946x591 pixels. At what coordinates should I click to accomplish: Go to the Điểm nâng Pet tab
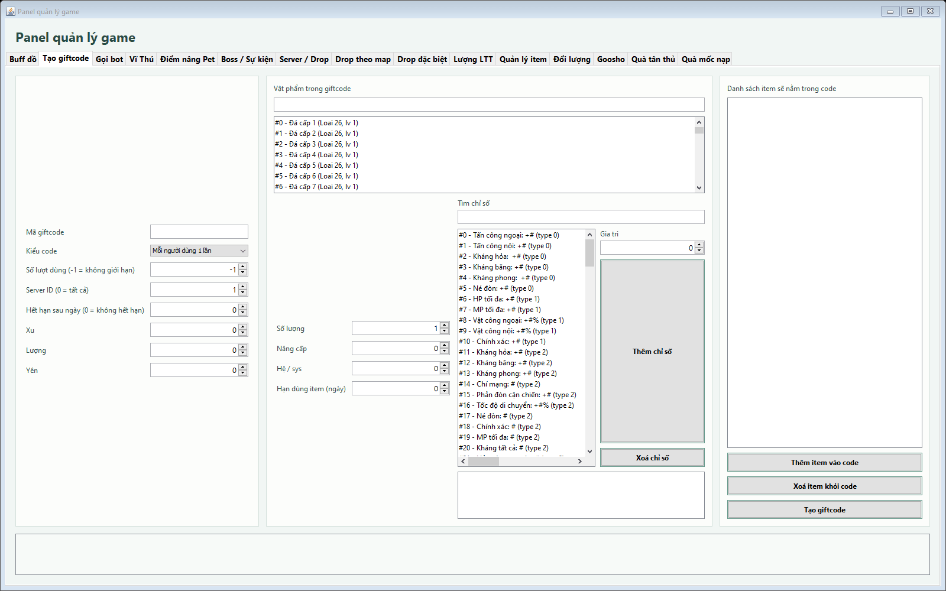pyautogui.click(x=187, y=59)
